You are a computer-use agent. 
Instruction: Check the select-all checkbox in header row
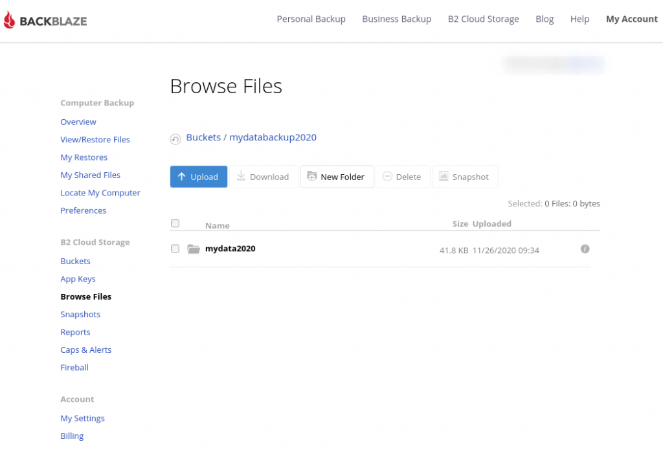pyautogui.click(x=175, y=223)
